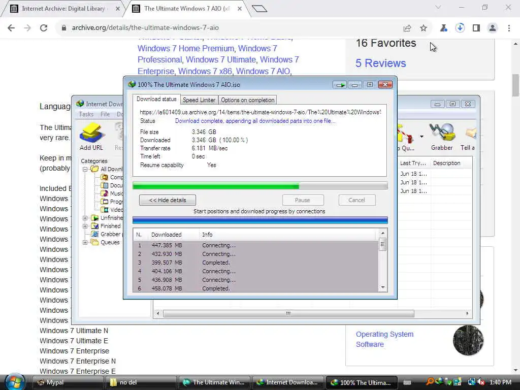Bookmark this page with the star icon

point(424,28)
